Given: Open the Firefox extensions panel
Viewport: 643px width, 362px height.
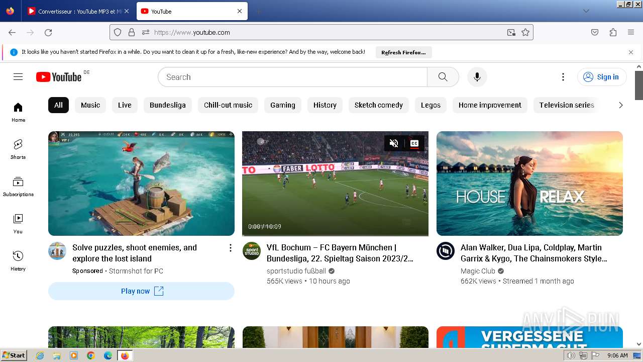Looking at the screenshot, I should pos(613,32).
